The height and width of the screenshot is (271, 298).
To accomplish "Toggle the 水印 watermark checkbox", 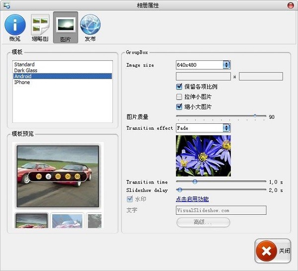I will 130,199.
